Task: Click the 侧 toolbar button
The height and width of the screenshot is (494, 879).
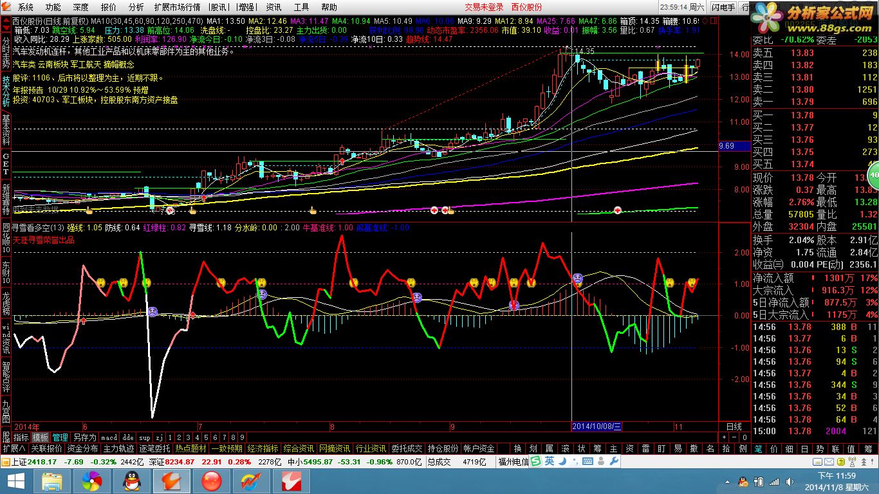Action: 742,448
